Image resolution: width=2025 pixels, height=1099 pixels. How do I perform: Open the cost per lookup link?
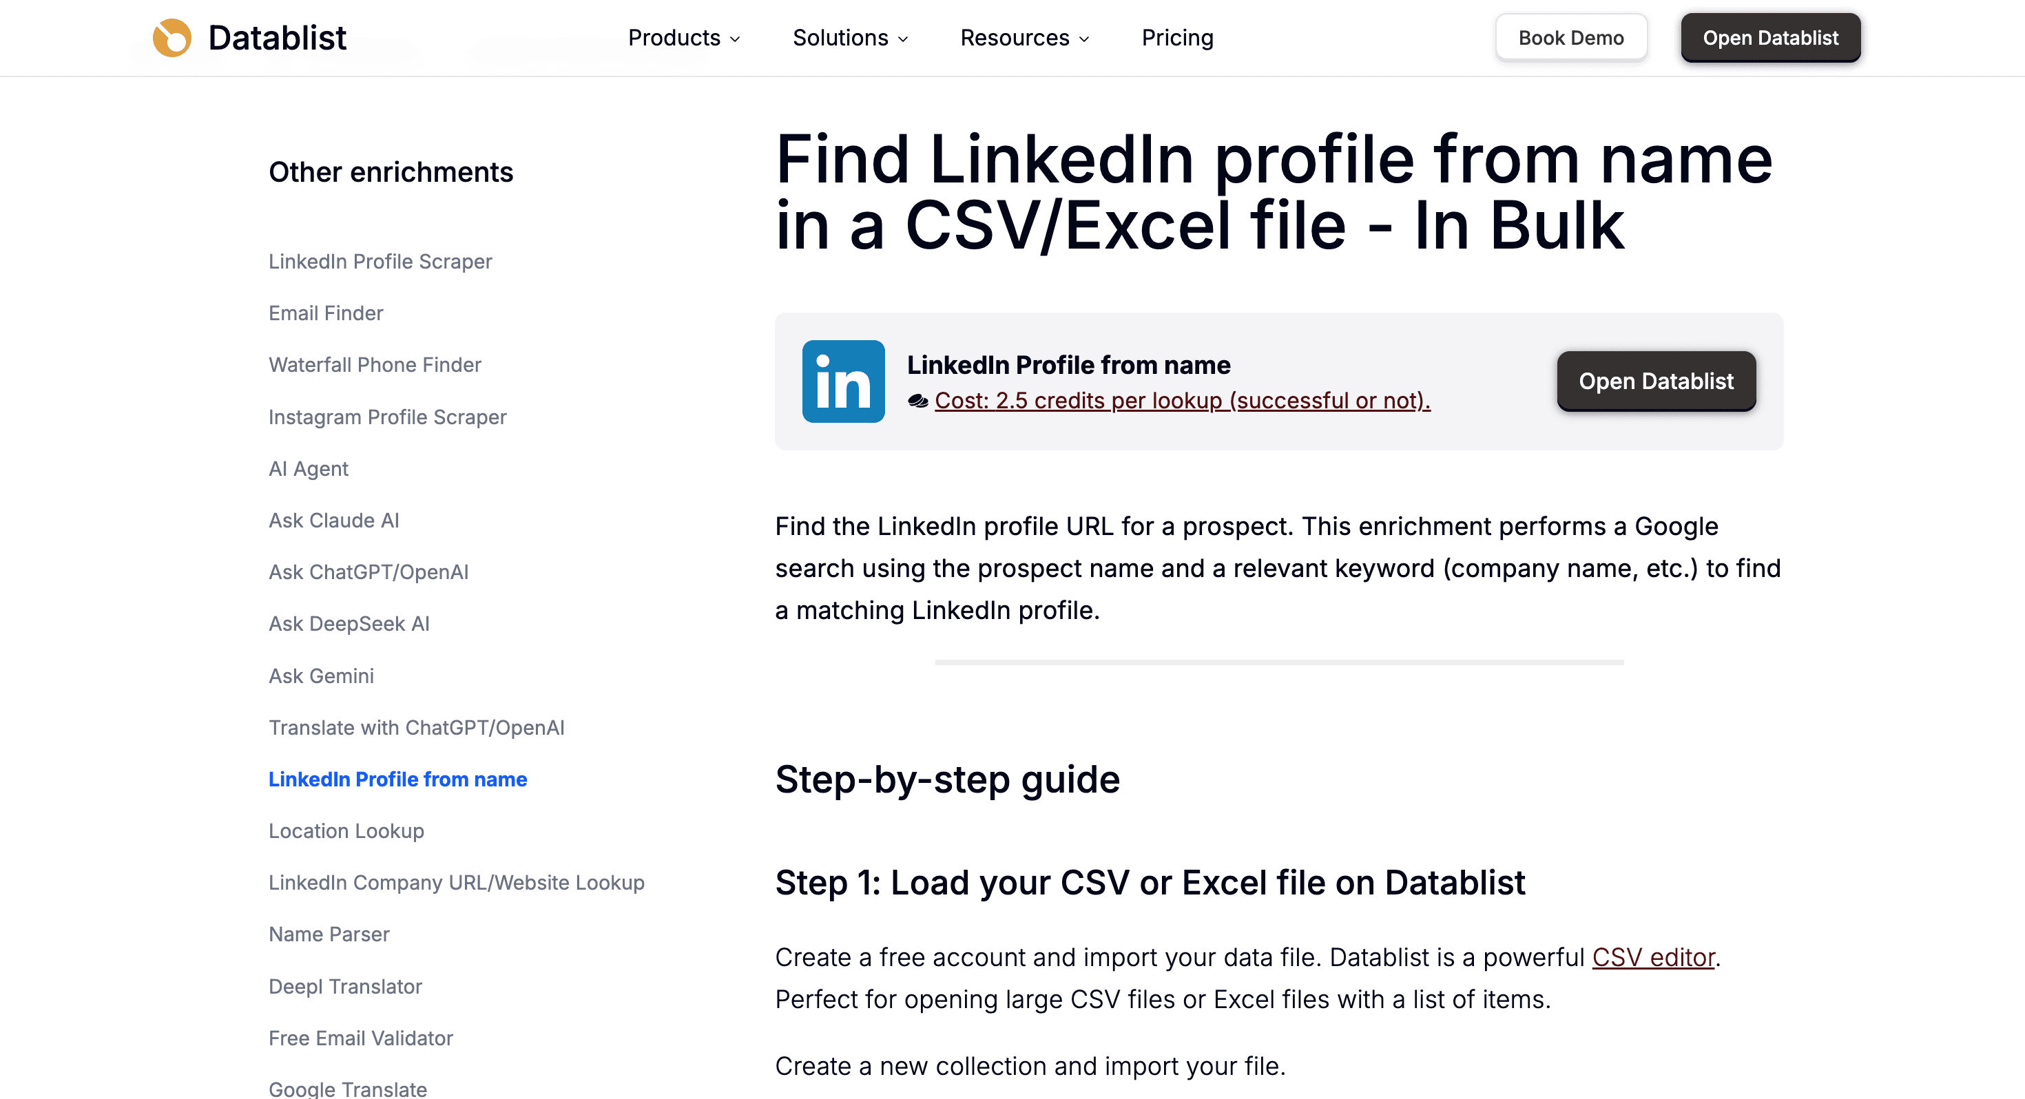1181,401
